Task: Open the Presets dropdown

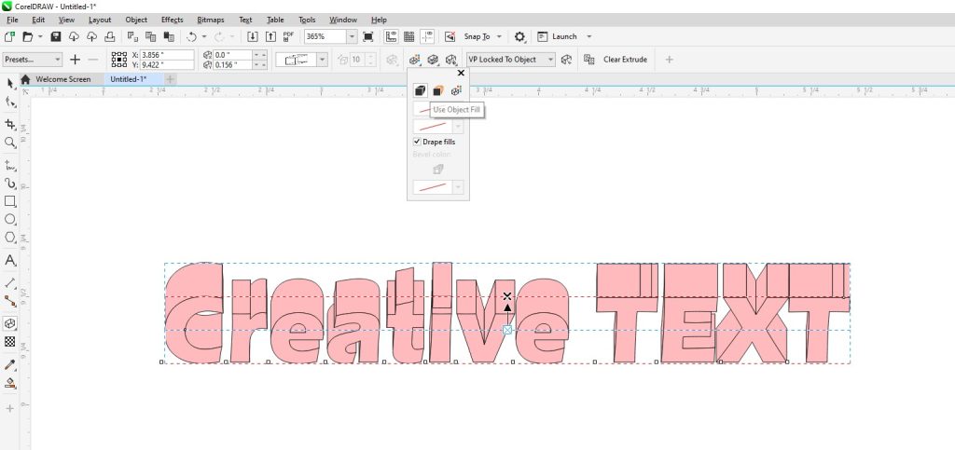Action: (x=32, y=60)
